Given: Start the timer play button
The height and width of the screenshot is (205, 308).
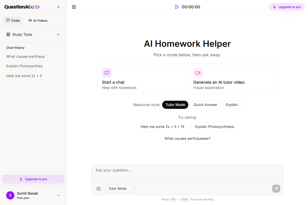Looking at the screenshot, I should pyautogui.click(x=177, y=7).
